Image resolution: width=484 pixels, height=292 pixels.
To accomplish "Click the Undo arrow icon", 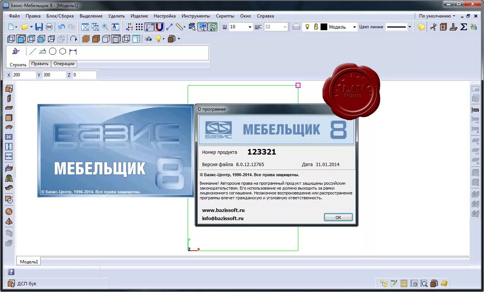I will 61,27.
